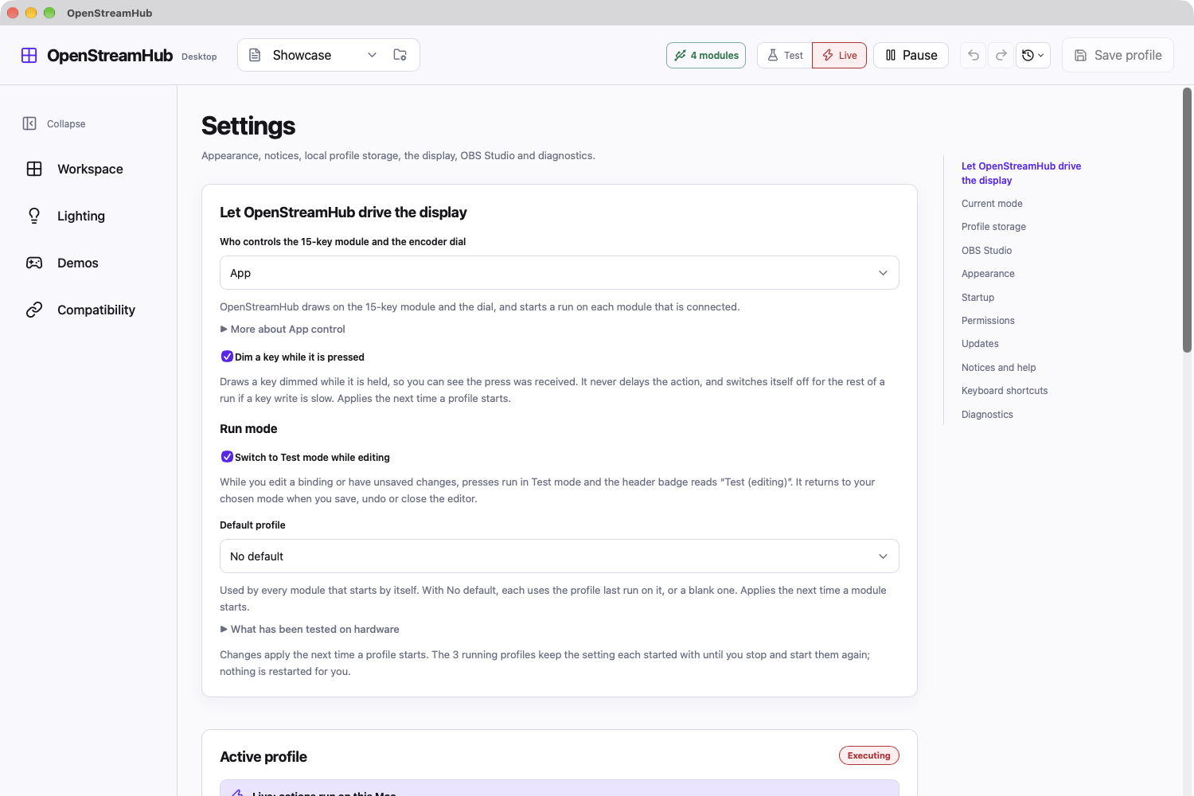Expand More about App control

pyautogui.click(x=283, y=329)
